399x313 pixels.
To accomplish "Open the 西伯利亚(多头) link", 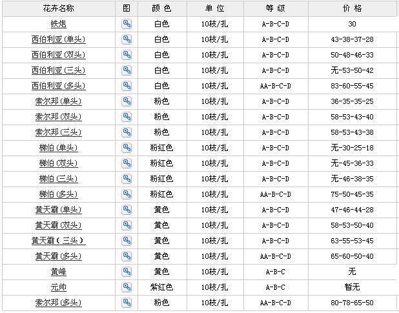I will [x=59, y=86].
